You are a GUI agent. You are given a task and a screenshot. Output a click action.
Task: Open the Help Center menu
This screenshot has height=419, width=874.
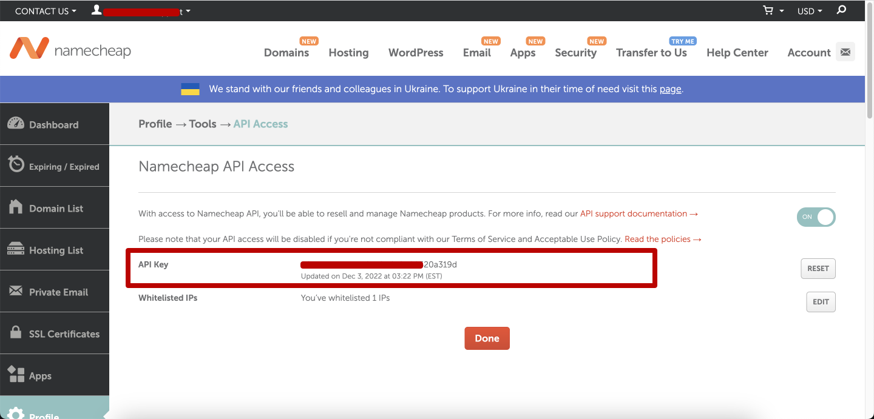(x=737, y=53)
